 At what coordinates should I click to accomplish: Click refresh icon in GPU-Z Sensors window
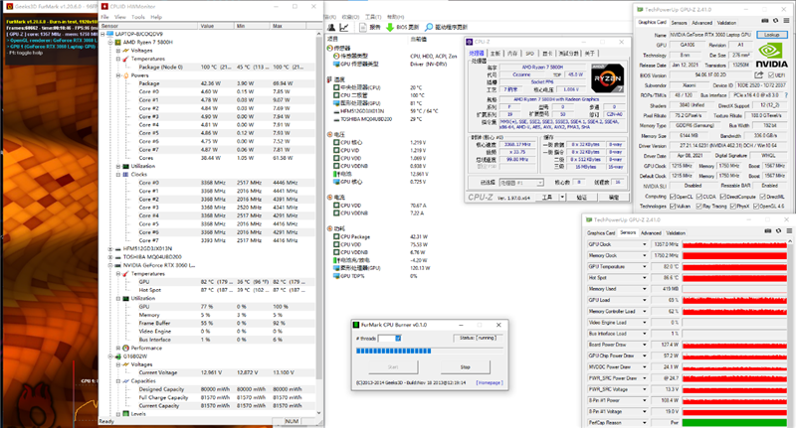778,231
